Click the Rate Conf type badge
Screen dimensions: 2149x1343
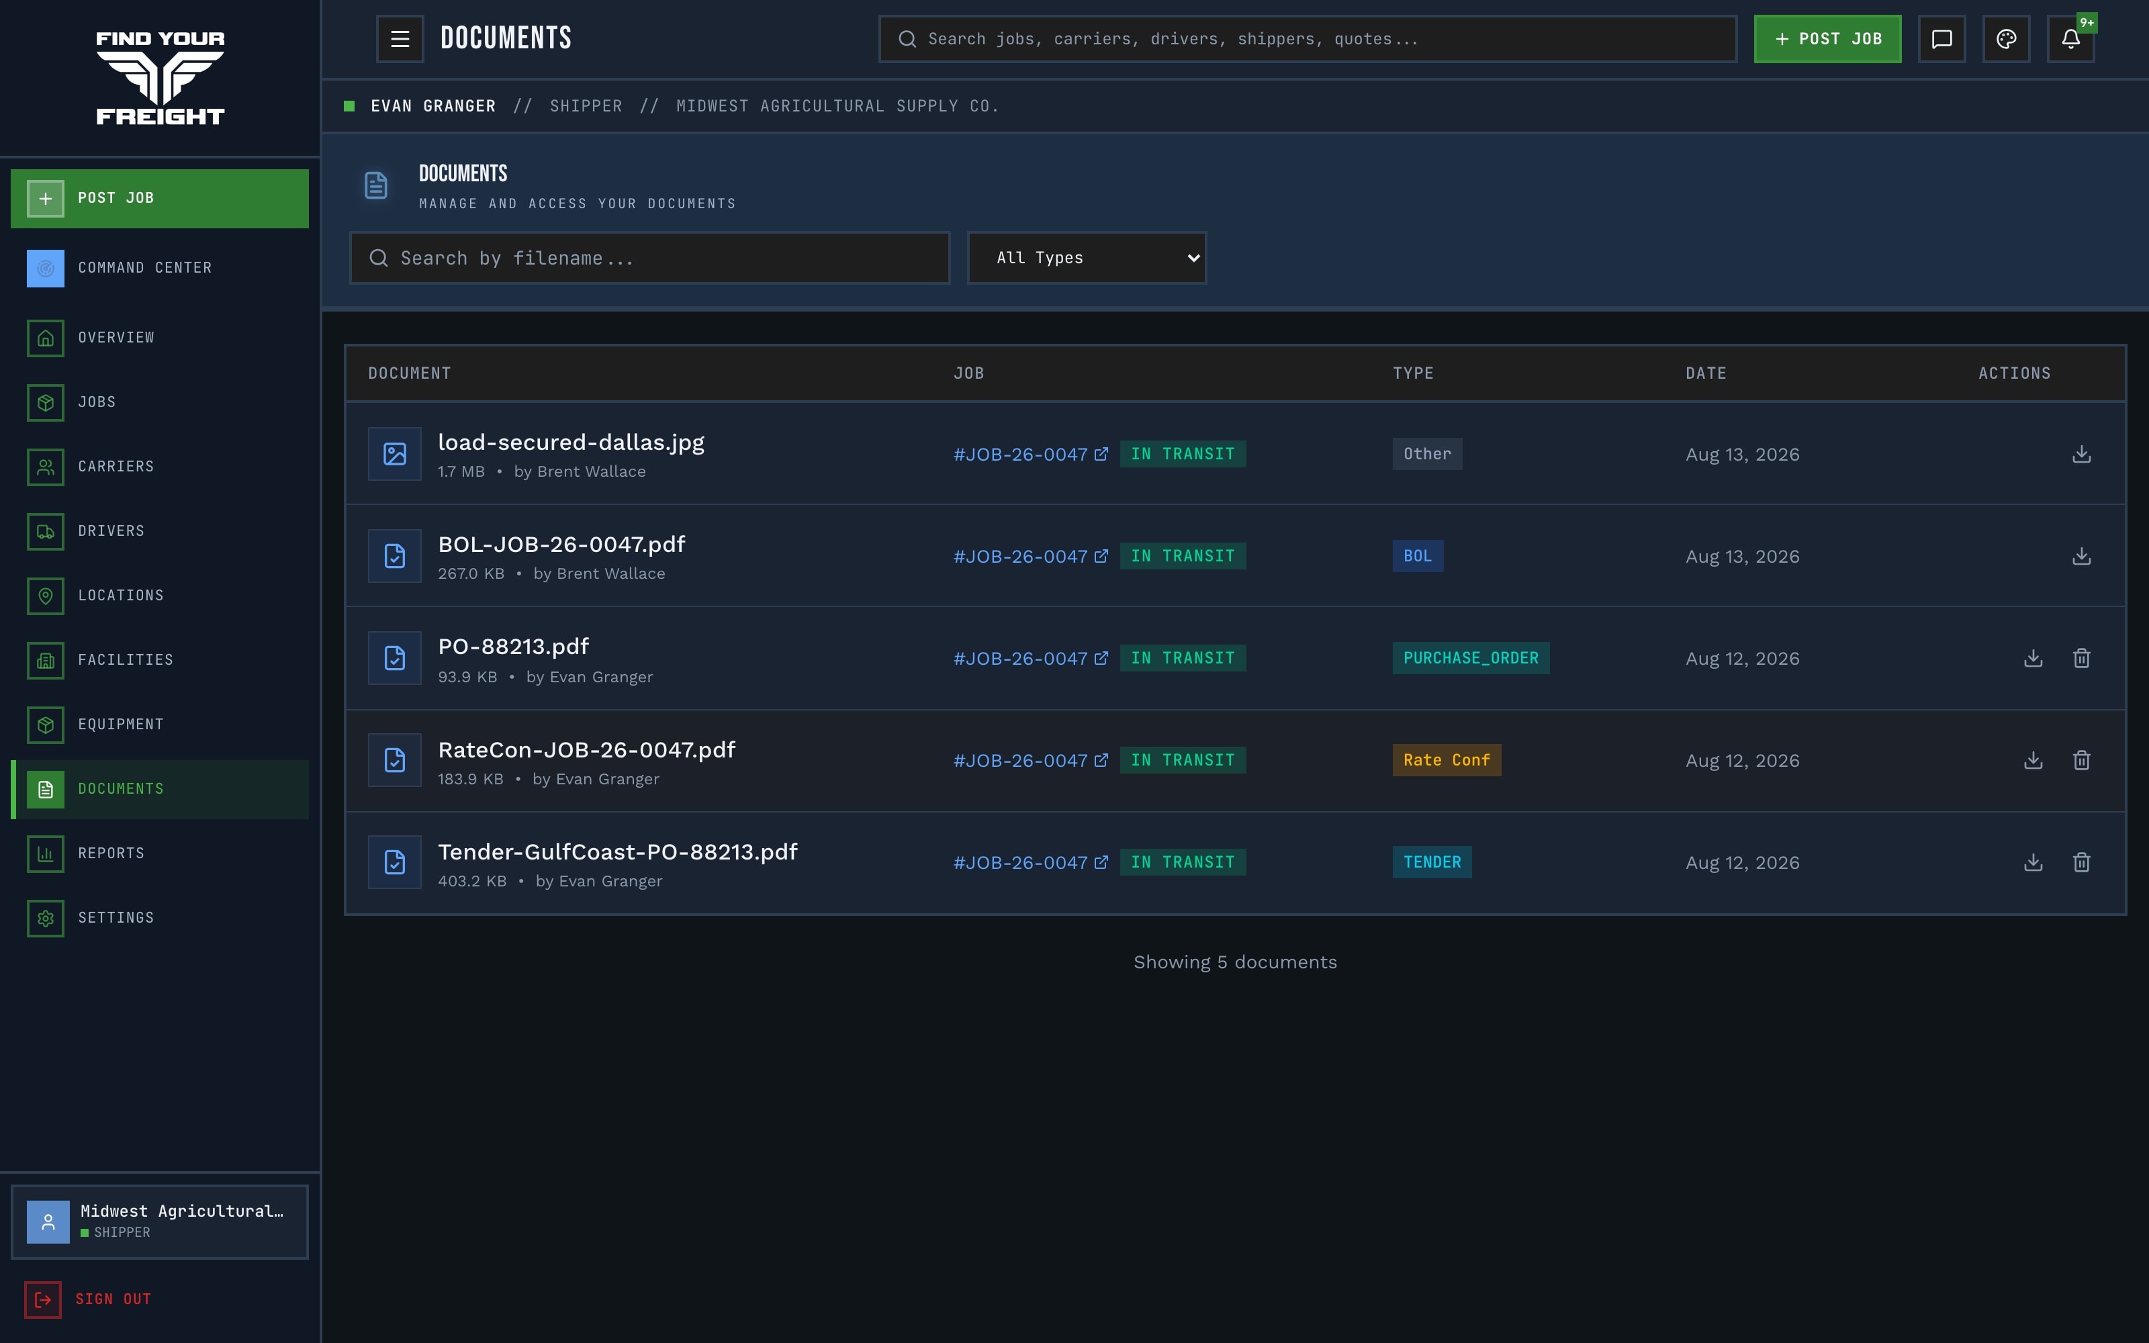pos(1447,760)
